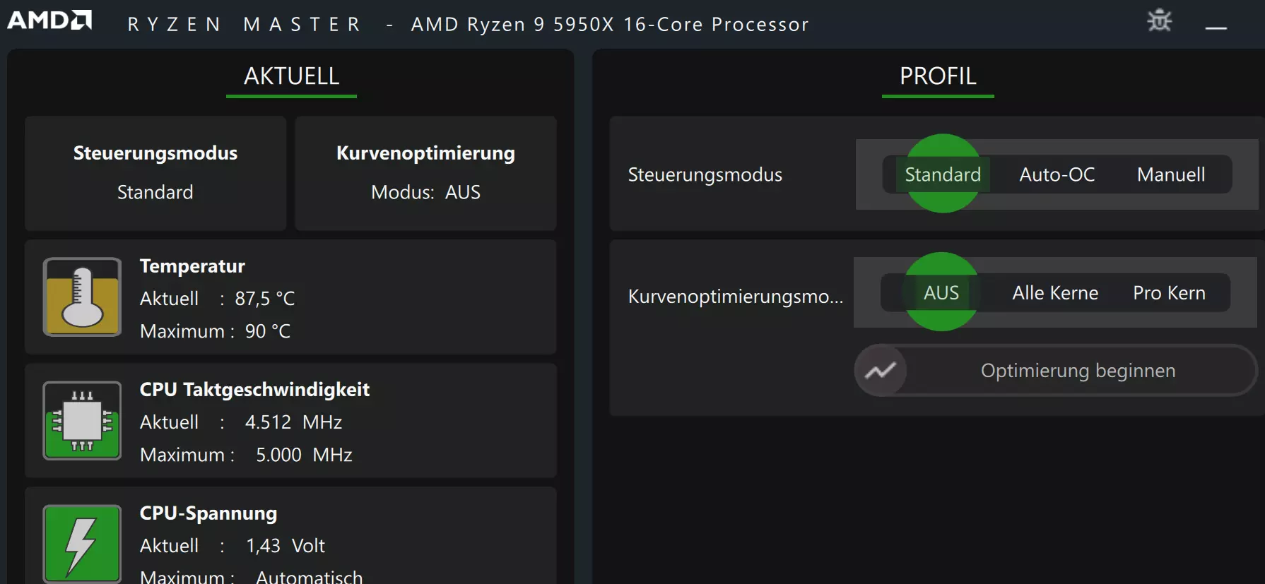
Task: Click the CPU Taktgeschwindigkeit heading
Action: click(x=254, y=390)
